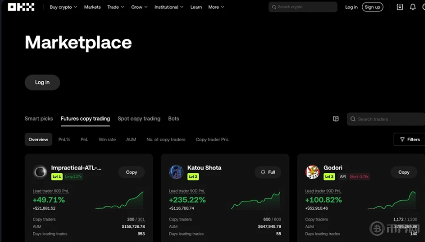This screenshot has height=242, width=425.
Task: Open the notifications bell icon
Action: [413, 7]
